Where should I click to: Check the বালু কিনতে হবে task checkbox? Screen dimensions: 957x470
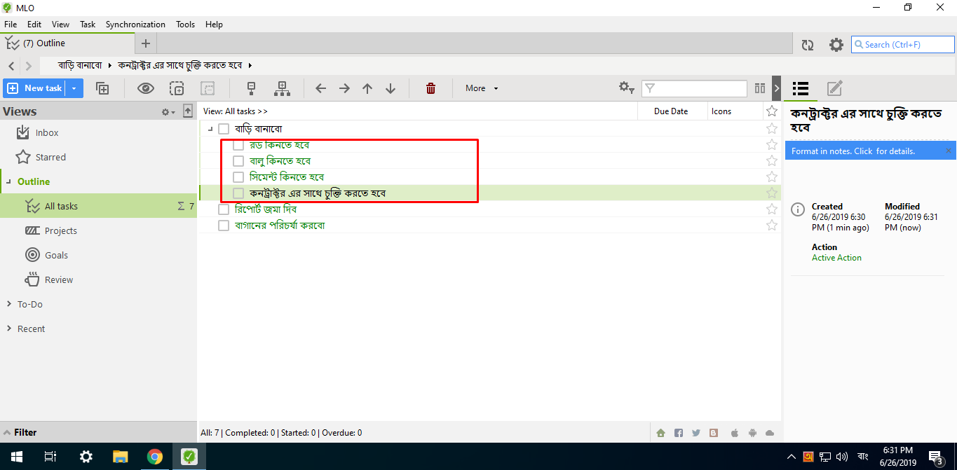tap(238, 161)
